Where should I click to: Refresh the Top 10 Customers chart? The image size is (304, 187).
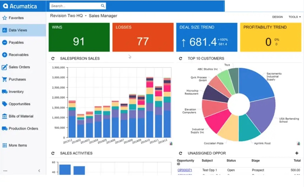(x=180, y=58)
